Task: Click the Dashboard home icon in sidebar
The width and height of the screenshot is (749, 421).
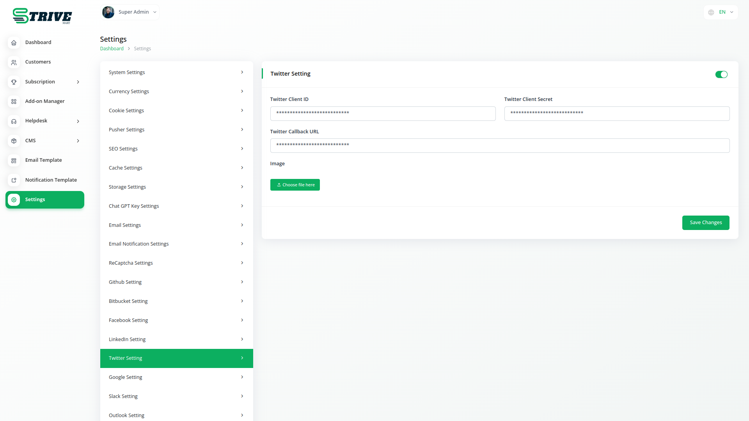Action: point(14,42)
